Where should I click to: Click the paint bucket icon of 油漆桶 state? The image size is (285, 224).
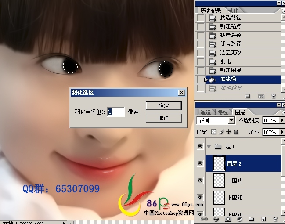pyautogui.click(x=212, y=79)
